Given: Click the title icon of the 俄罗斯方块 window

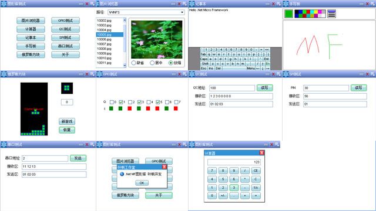Looking at the screenshot, I should pos(4,74).
